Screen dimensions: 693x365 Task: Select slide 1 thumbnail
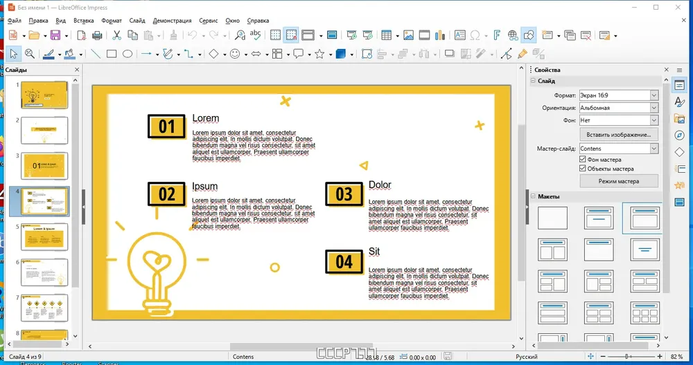point(44,94)
